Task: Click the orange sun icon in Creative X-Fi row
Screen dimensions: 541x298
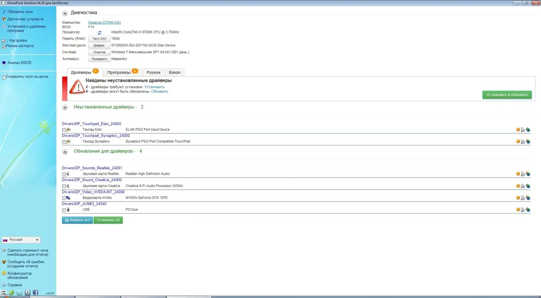Action: pos(518,186)
